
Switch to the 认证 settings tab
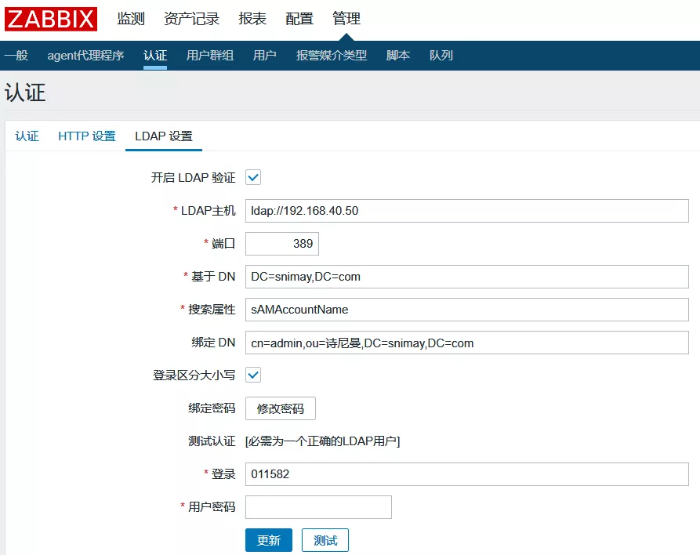tap(27, 136)
